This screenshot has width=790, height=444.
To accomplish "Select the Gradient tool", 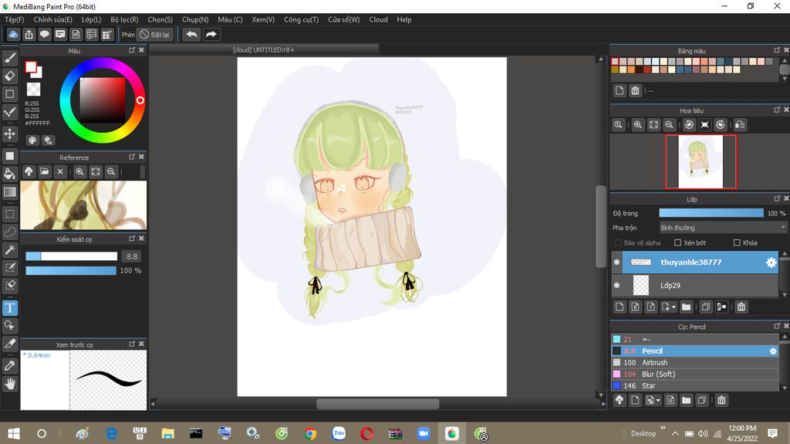I will (9, 192).
